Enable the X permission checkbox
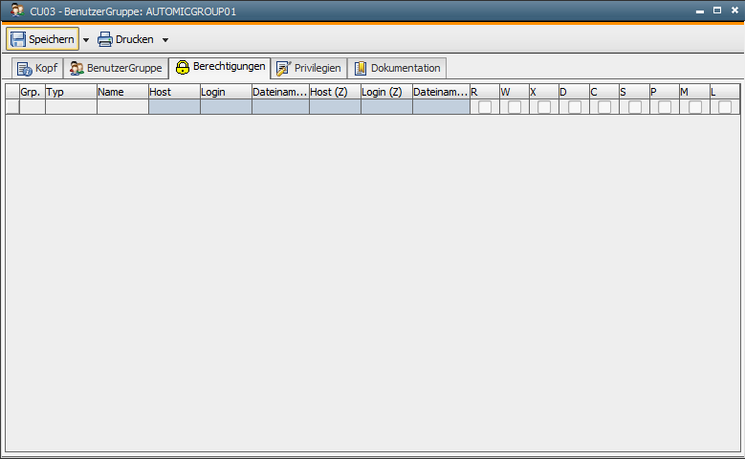Screen dimensions: 745x459 click(x=544, y=107)
